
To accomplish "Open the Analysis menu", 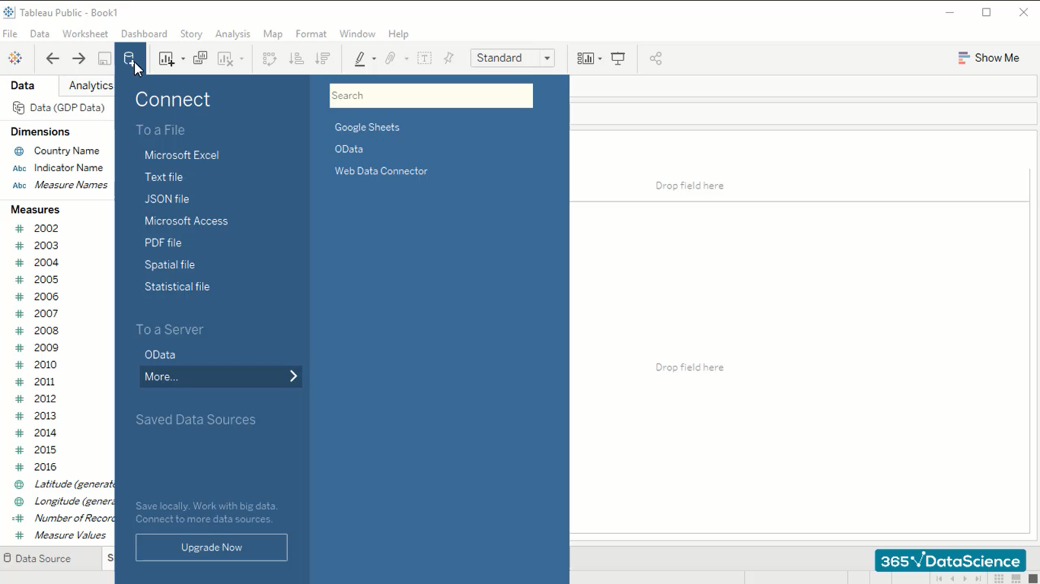I will click(232, 34).
